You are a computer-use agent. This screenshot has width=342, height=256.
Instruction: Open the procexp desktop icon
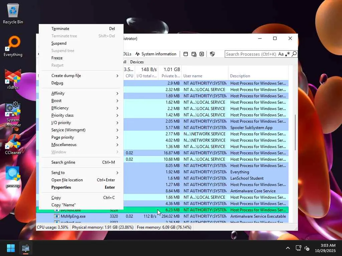click(x=13, y=177)
